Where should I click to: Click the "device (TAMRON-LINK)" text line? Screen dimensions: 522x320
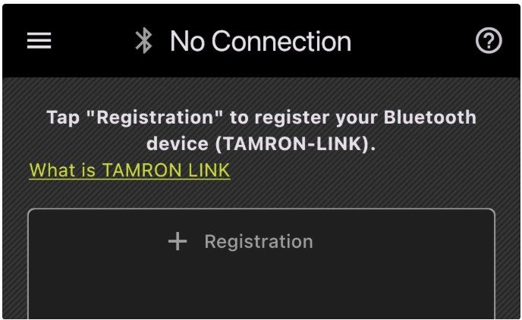(x=261, y=145)
